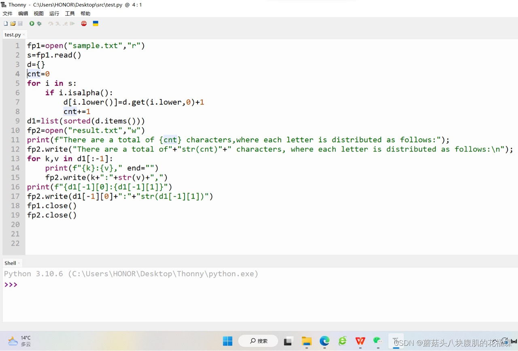Click the taskbar 搜索 search box
The image size is (518, 351).
(258, 341)
